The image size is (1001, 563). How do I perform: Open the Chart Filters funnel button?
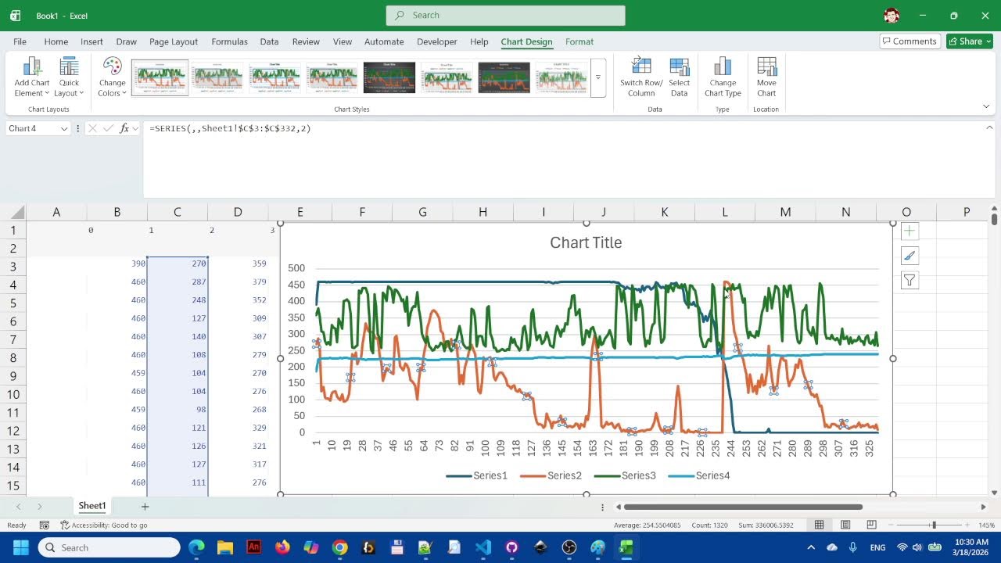[x=910, y=281]
